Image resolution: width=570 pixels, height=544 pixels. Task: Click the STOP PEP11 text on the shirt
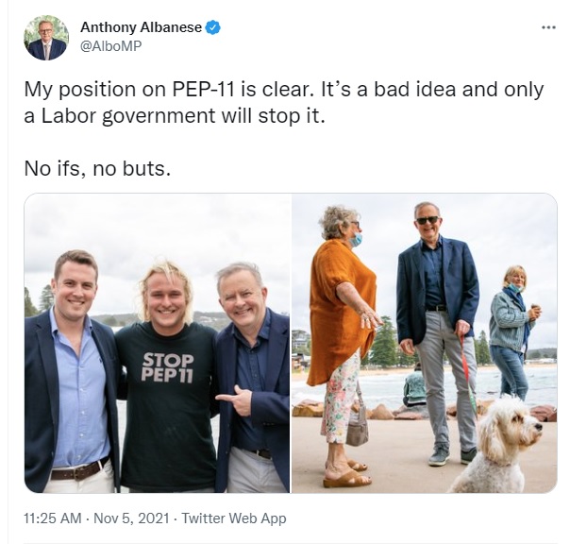(x=168, y=368)
